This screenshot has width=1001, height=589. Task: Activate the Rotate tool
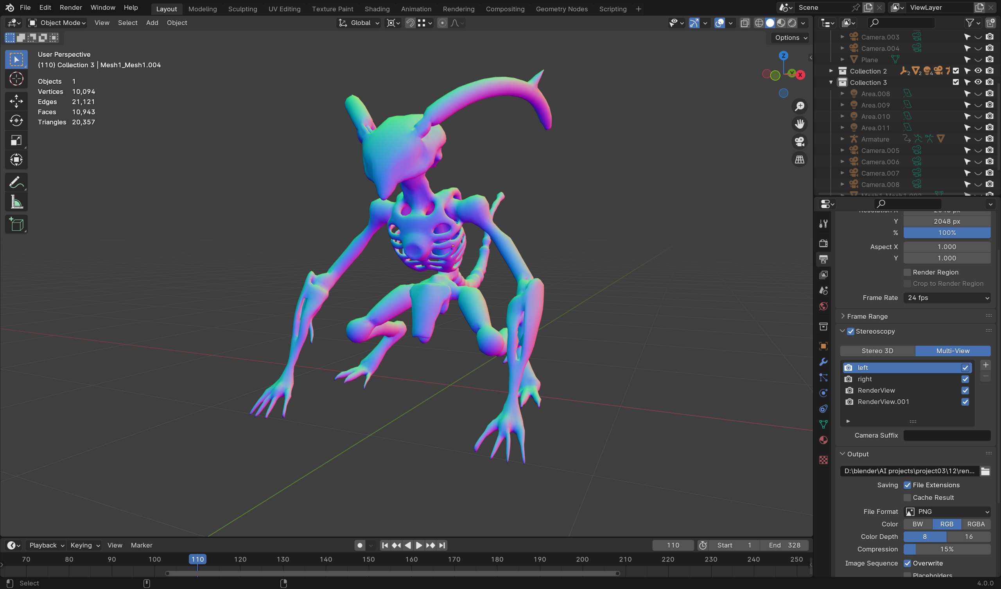point(16,120)
